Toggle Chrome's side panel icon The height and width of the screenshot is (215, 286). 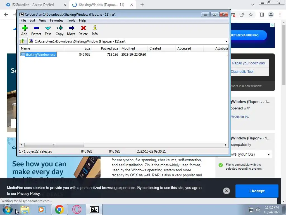pos(262,15)
